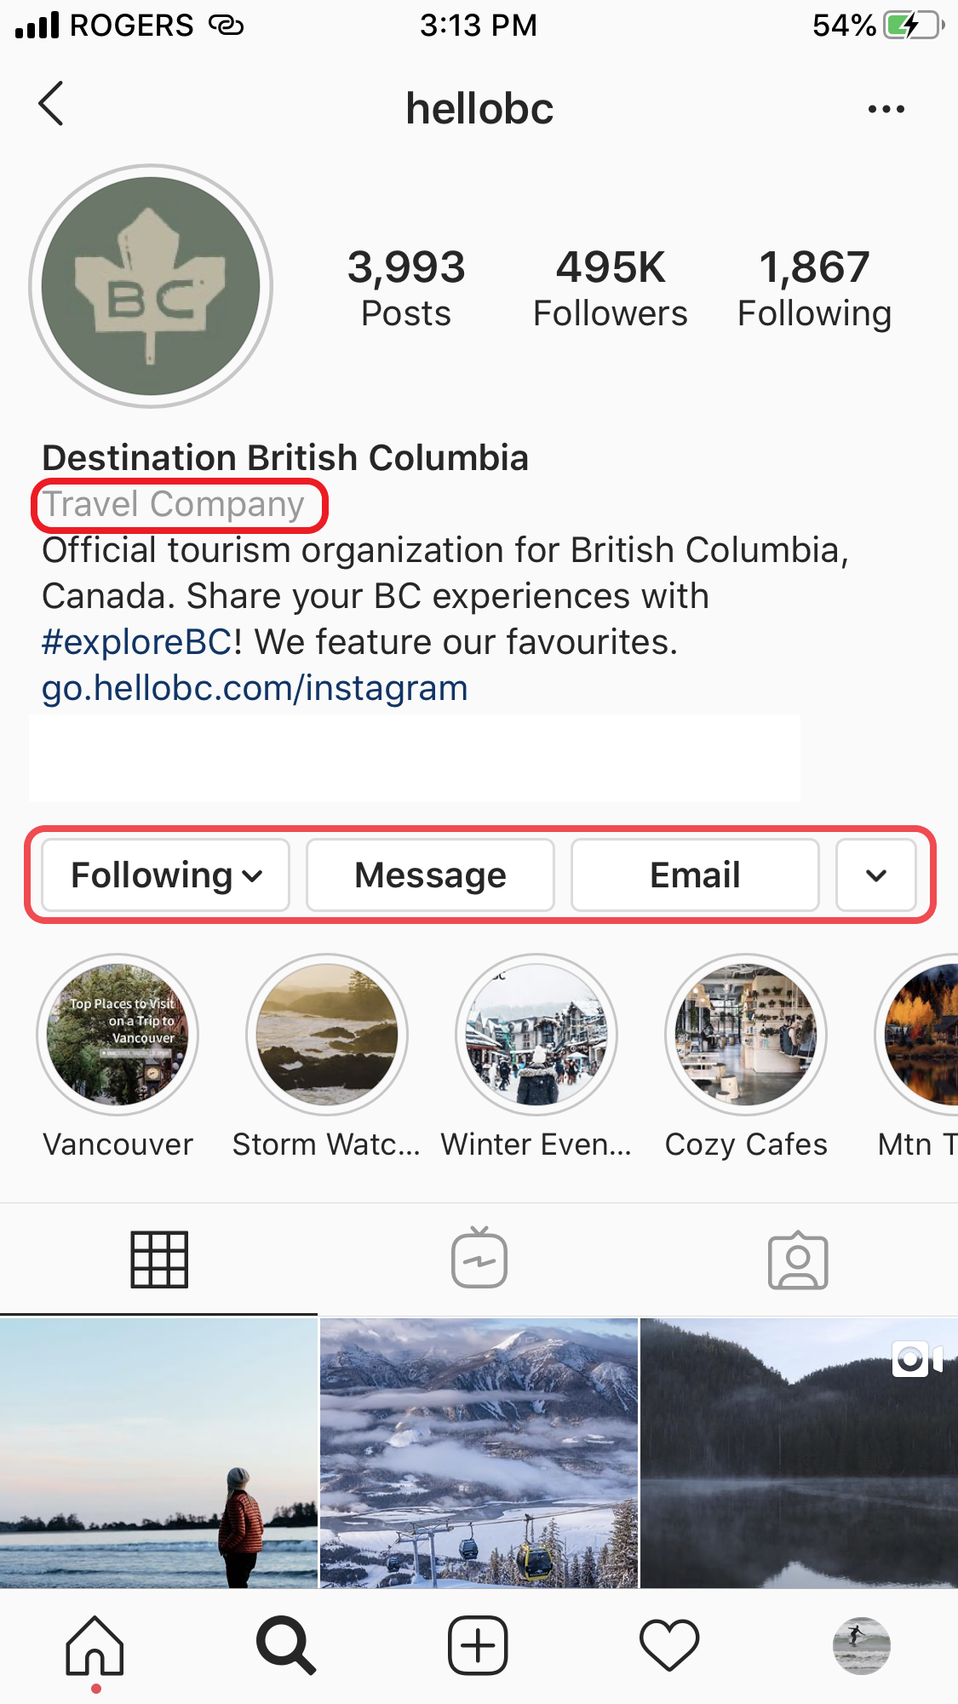This screenshot has height=1704, width=958.
Task: Open the Cozy Cafes story highlight
Action: (x=746, y=1035)
